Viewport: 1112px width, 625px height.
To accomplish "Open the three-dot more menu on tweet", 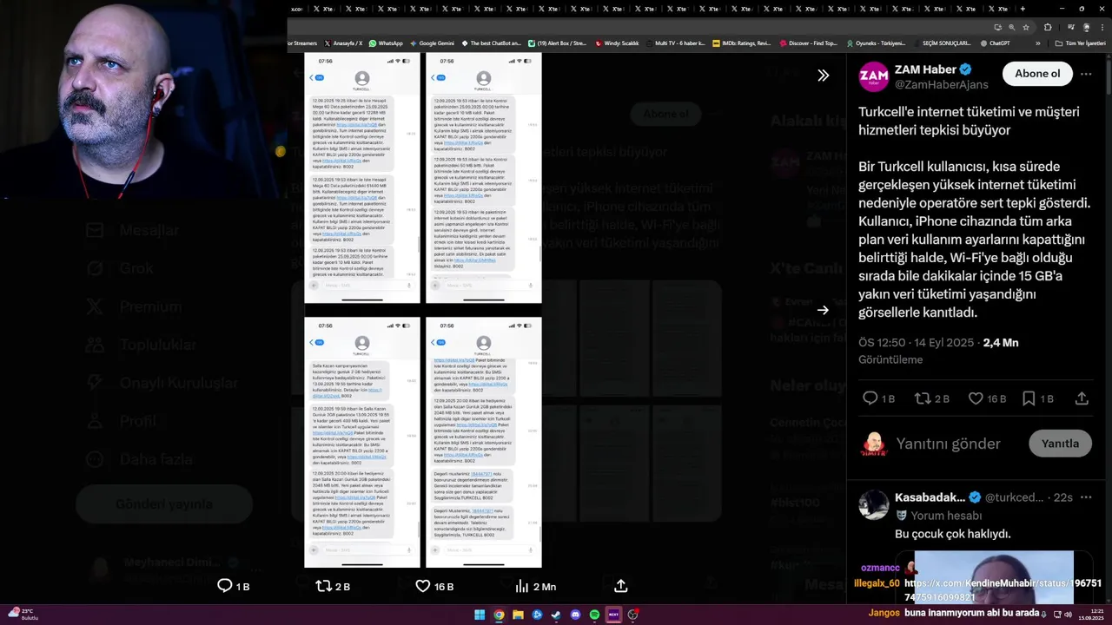I will click(x=1086, y=74).
